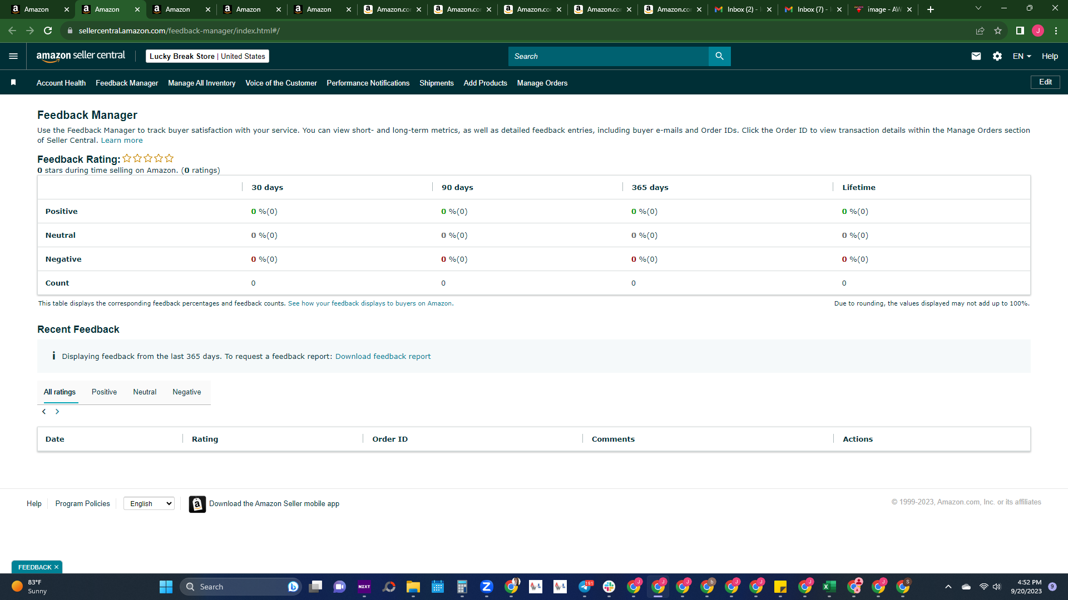Click the bookmark icon beside Account Health
Screen dimensions: 1068x600
point(13,82)
